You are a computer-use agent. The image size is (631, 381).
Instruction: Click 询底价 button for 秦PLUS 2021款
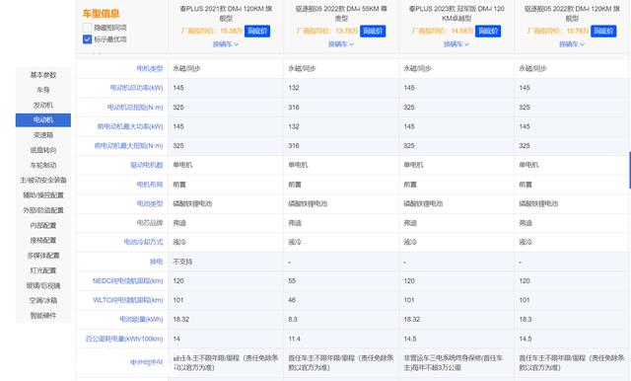coord(257,31)
